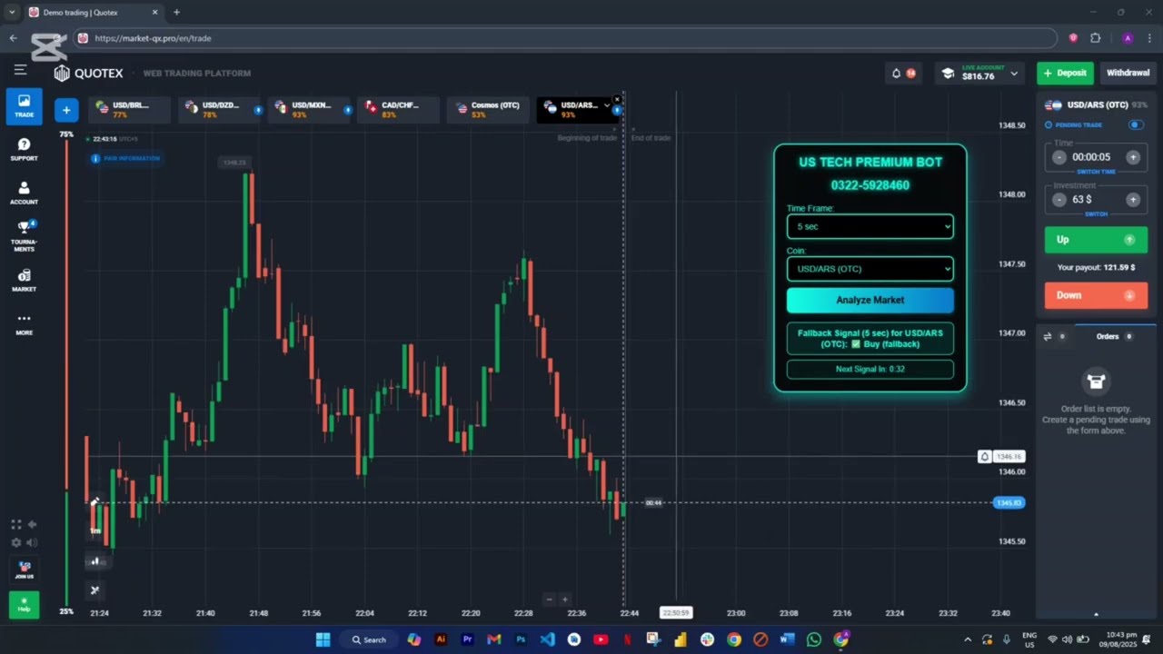This screenshot has width=1163, height=654.
Task: Open the Time Frame dropdown in bot
Action: [x=870, y=226]
